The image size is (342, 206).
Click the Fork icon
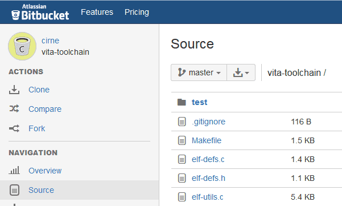pos(14,128)
